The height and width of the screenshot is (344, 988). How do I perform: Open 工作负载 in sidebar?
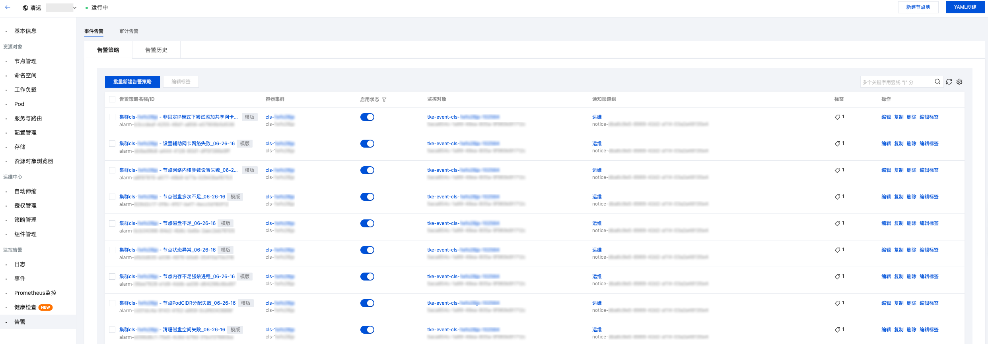coord(25,90)
